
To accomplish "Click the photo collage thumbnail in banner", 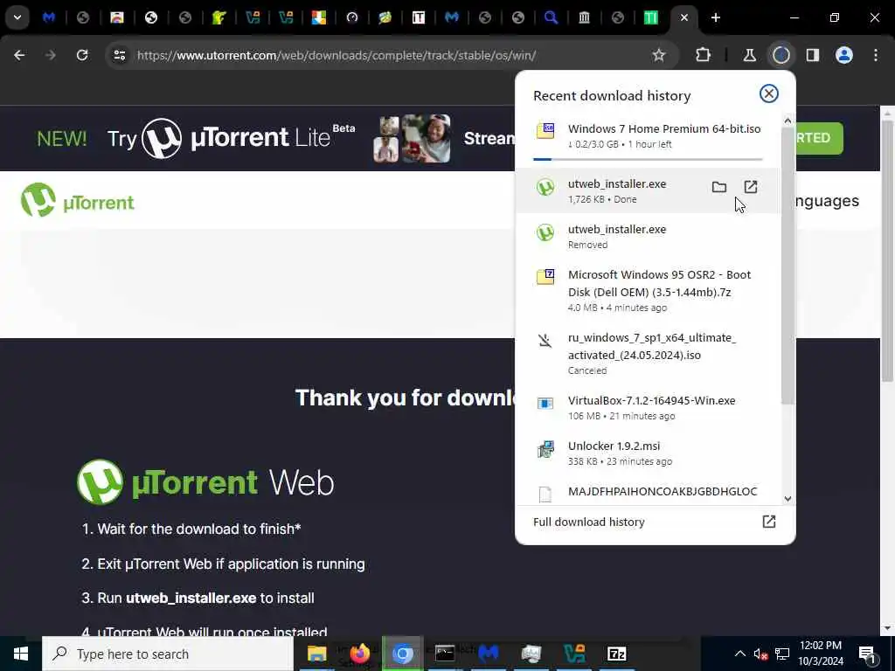I will [412, 139].
